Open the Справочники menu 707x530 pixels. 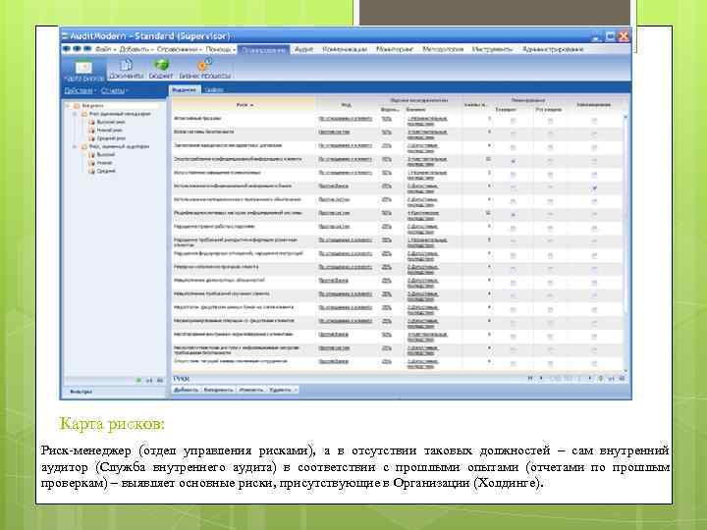click(180, 49)
